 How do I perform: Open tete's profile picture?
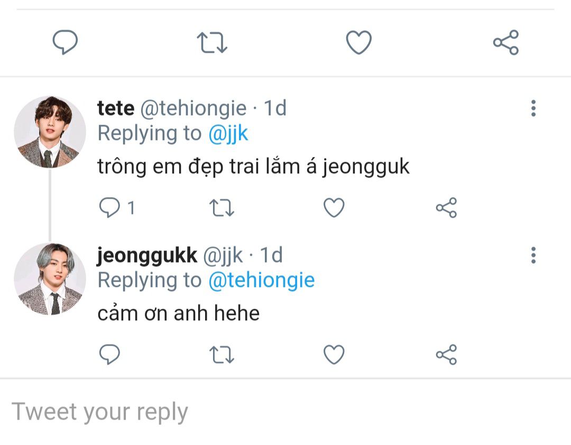coord(50,132)
